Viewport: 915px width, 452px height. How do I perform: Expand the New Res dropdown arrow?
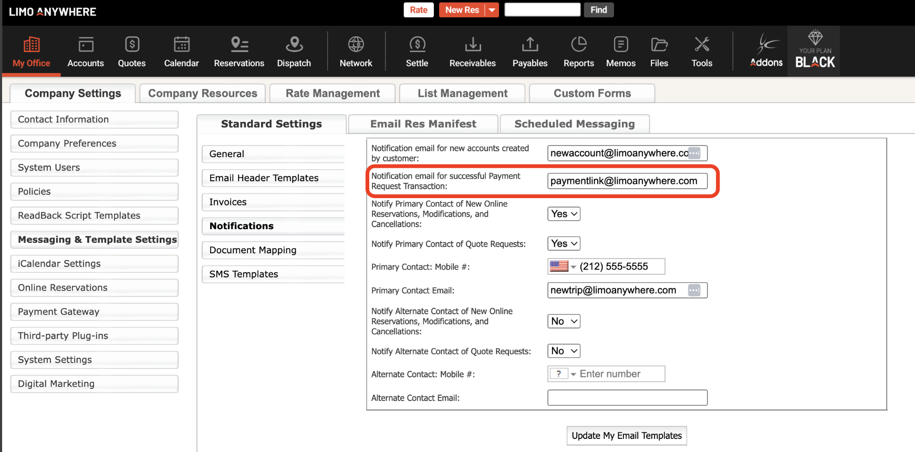[x=492, y=10]
